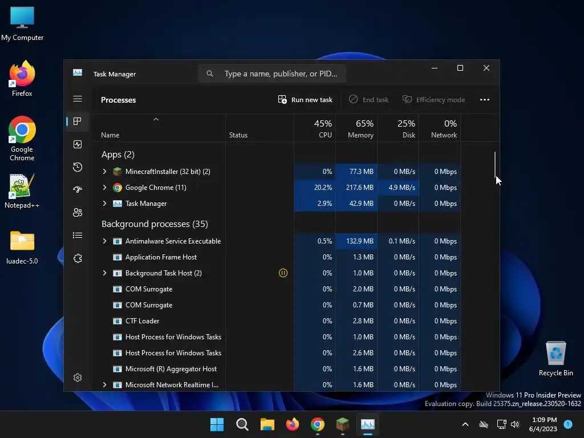Expand the Google Chrome (11) process group
This screenshot has width=584, height=438.
tap(105, 187)
